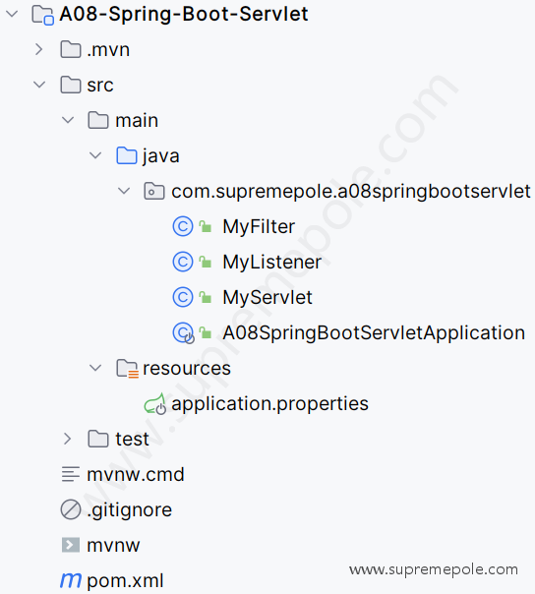
Task: Click the green lock badge beside MyServlet
Action: [206, 297]
